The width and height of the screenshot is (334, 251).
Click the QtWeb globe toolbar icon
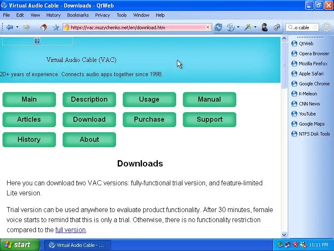[230, 27]
